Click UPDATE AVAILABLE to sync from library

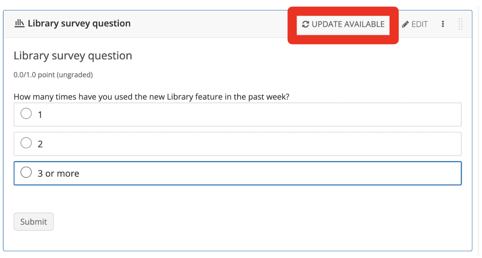343,24
